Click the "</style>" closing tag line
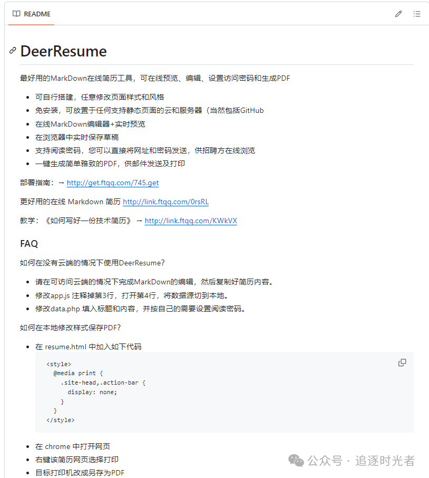The image size is (429, 478). click(60, 420)
